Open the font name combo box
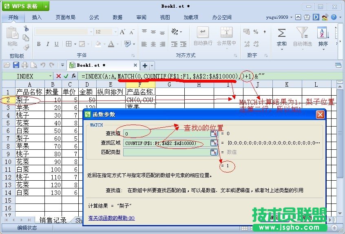345x234 pixels. click(64, 32)
